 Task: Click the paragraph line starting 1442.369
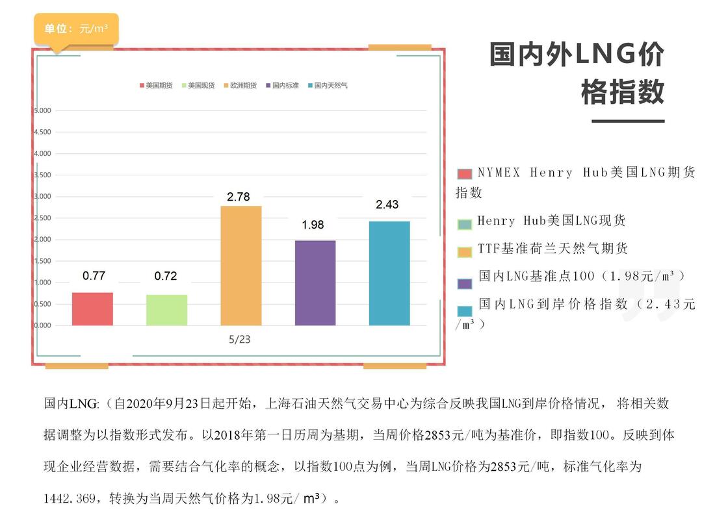[x=192, y=498]
